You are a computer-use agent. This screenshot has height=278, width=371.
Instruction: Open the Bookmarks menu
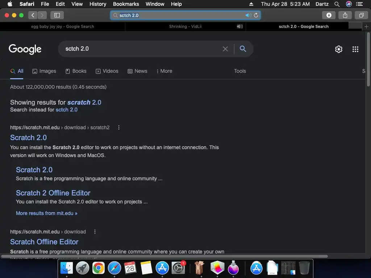(x=126, y=4)
